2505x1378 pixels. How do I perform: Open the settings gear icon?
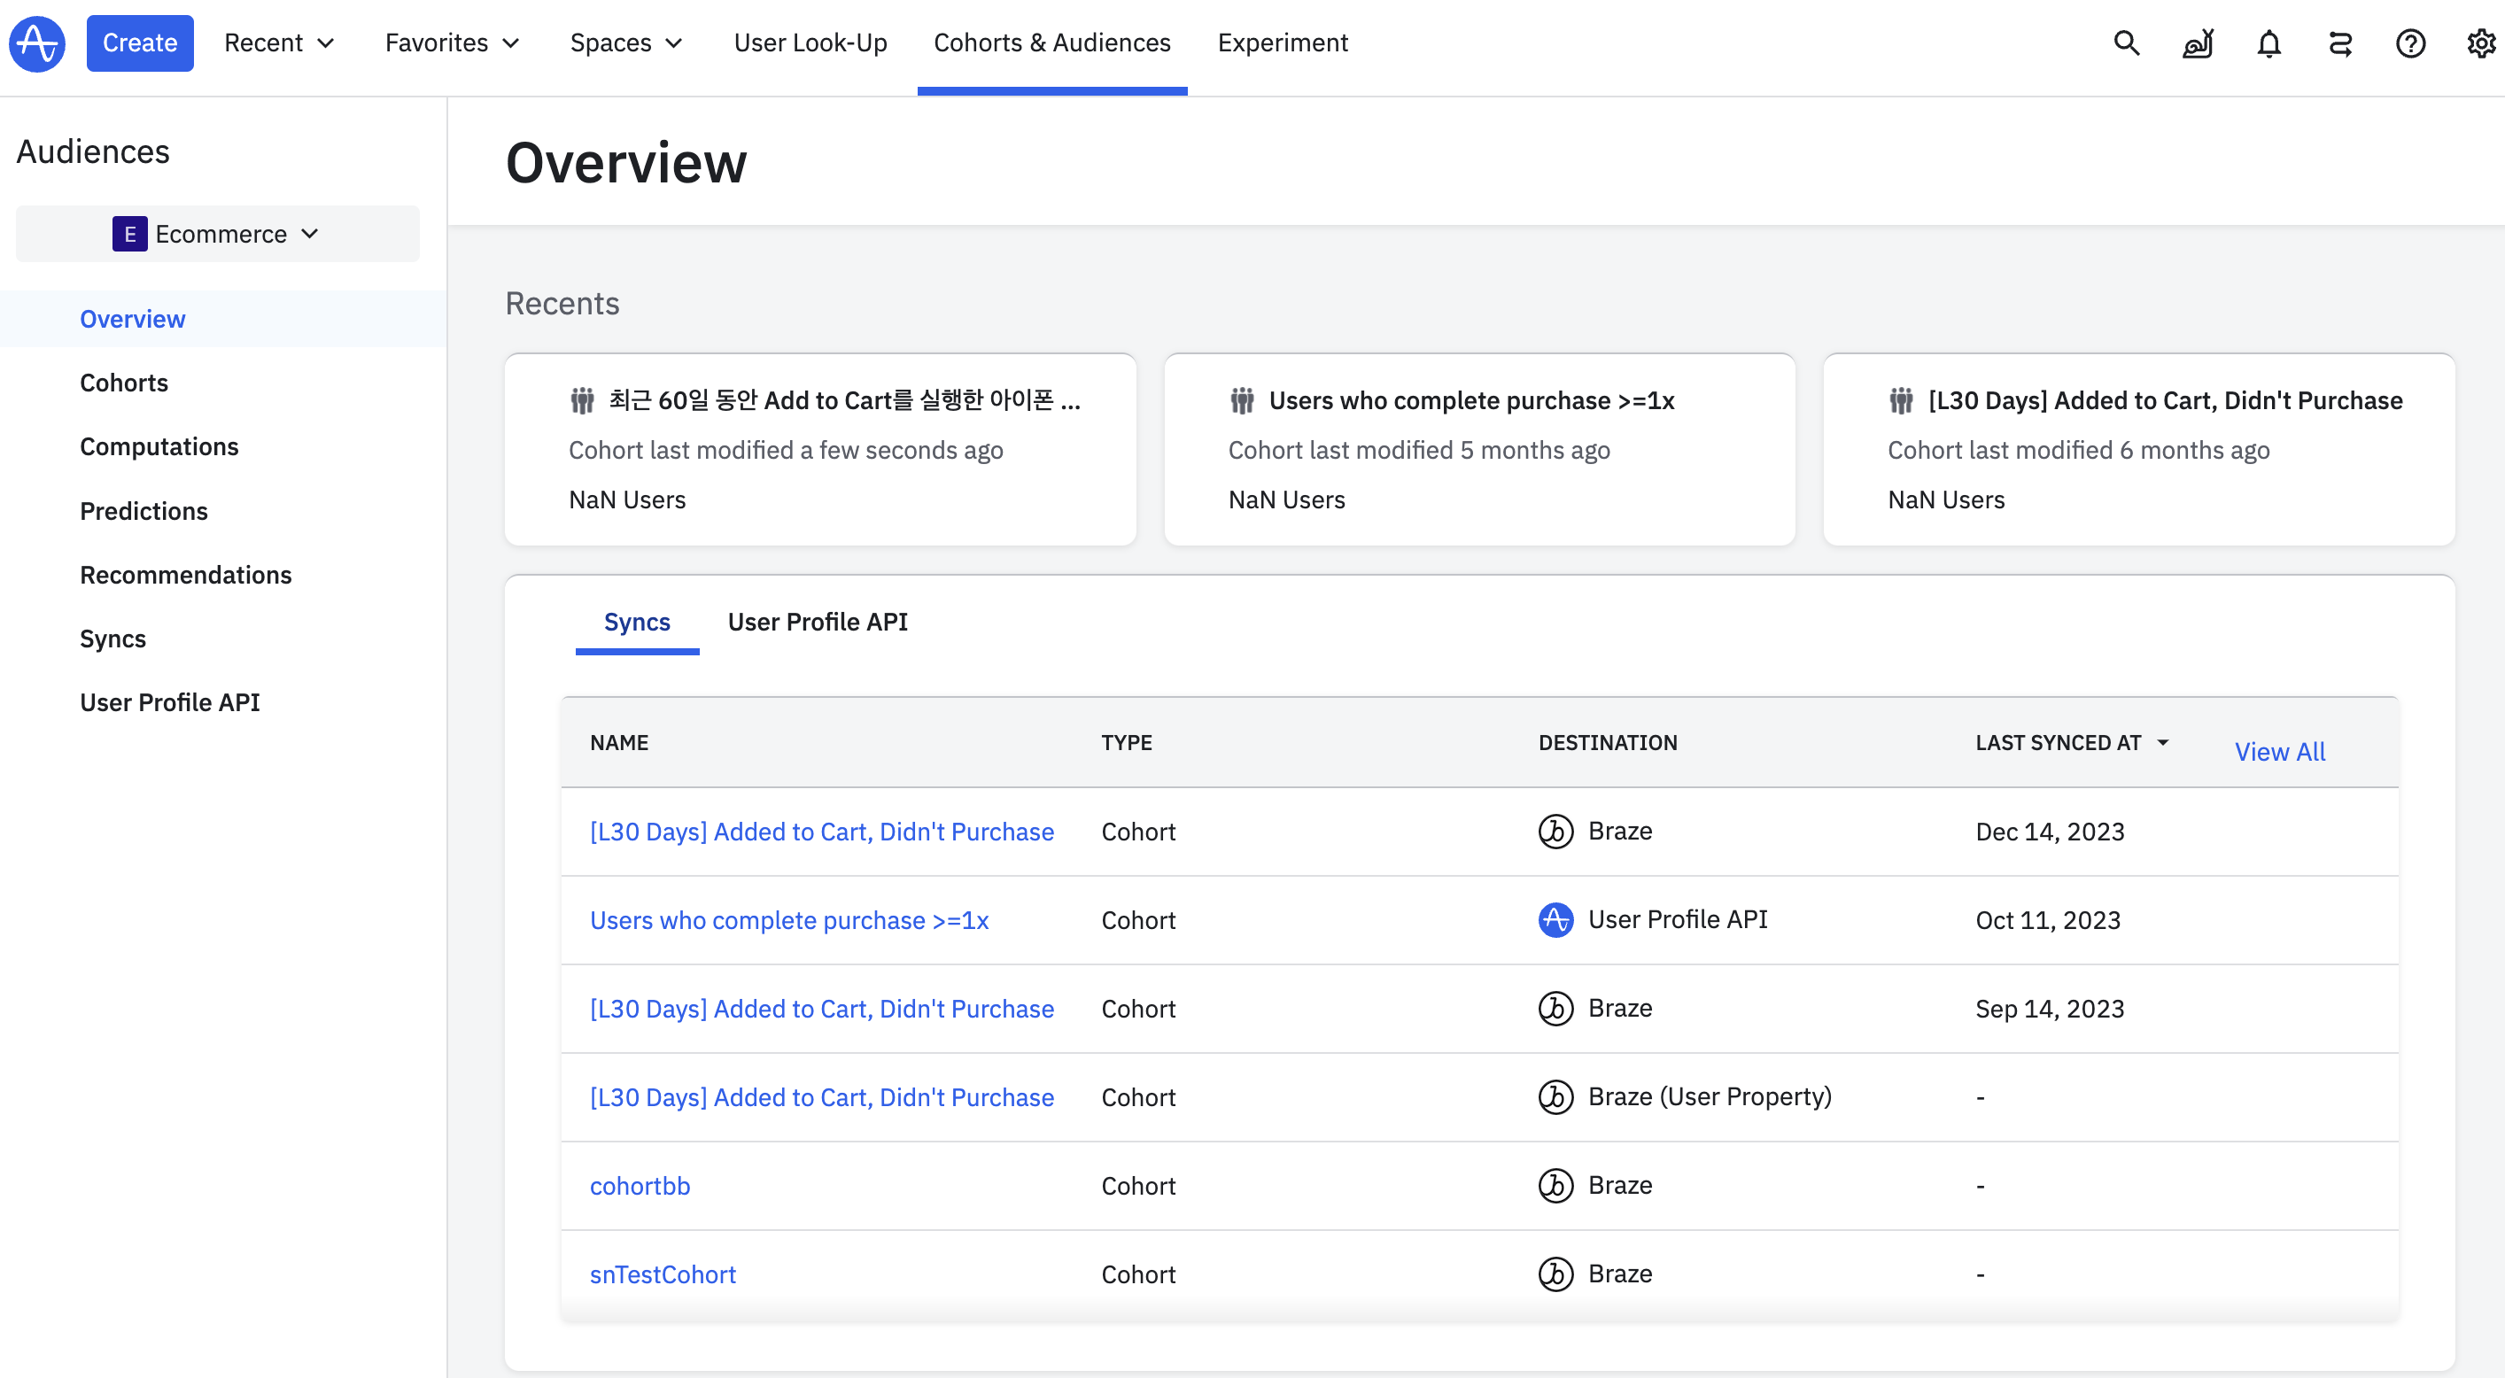2481,43
